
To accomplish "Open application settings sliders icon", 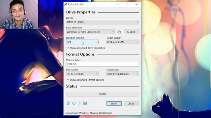I will (x=79, y=103).
